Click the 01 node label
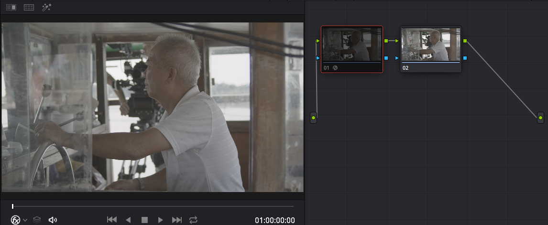 click(327, 68)
